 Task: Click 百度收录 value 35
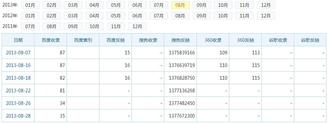62,116
